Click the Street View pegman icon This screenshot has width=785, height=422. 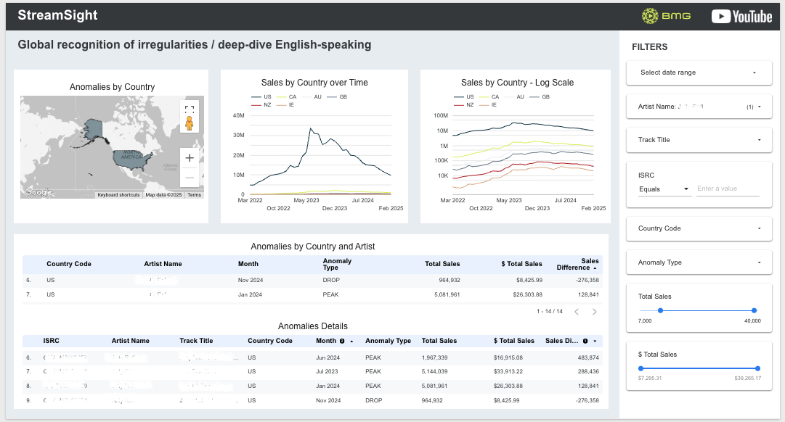pos(190,124)
